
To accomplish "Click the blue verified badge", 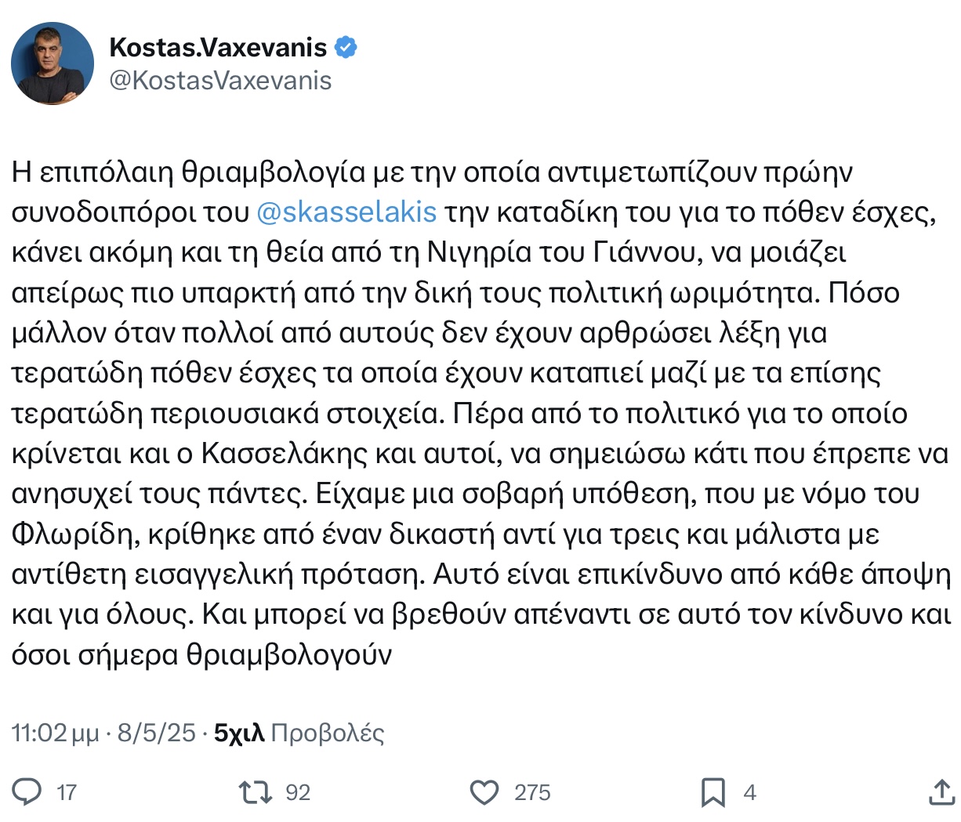I will coord(346,48).
